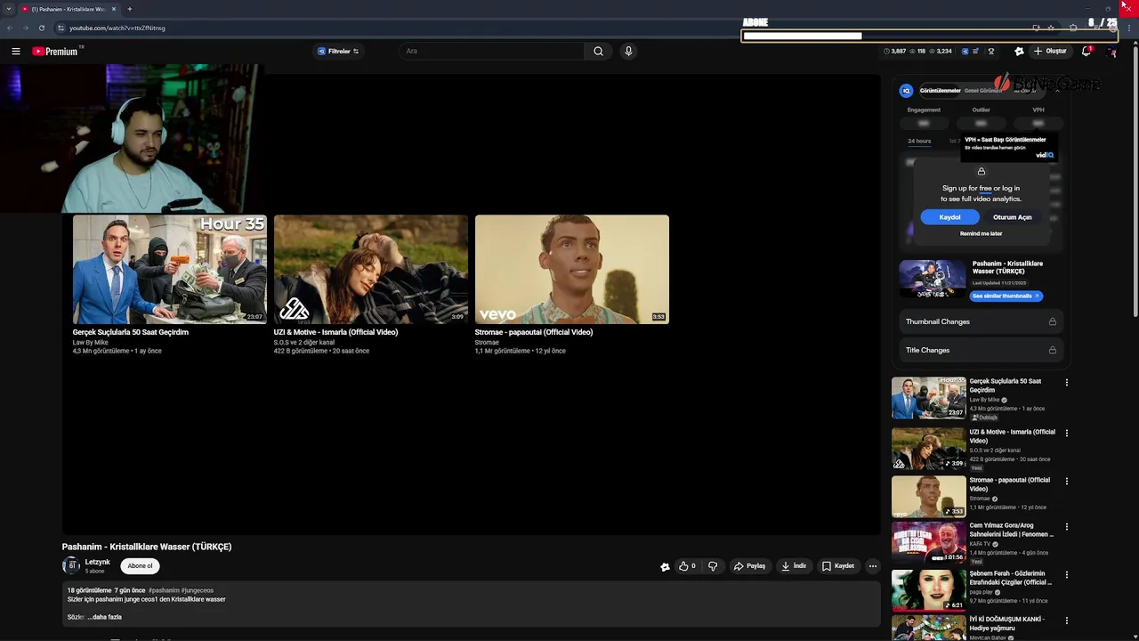This screenshot has width=1139, height=641.
Task: Dislike the video with thumbs down
Action: pyautogui.click(x=713, y=566)
